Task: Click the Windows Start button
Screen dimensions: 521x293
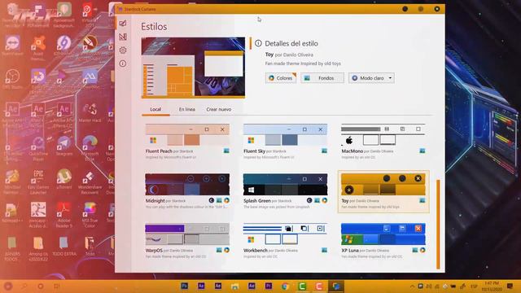Action: [8, 286]
